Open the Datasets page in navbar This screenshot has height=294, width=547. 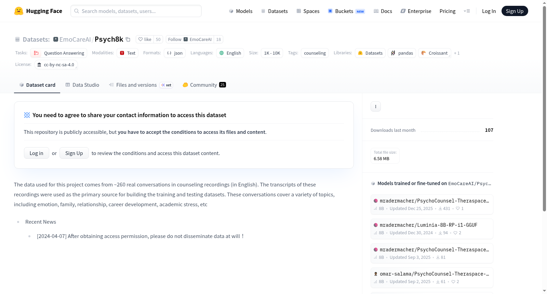coord(274,11)
